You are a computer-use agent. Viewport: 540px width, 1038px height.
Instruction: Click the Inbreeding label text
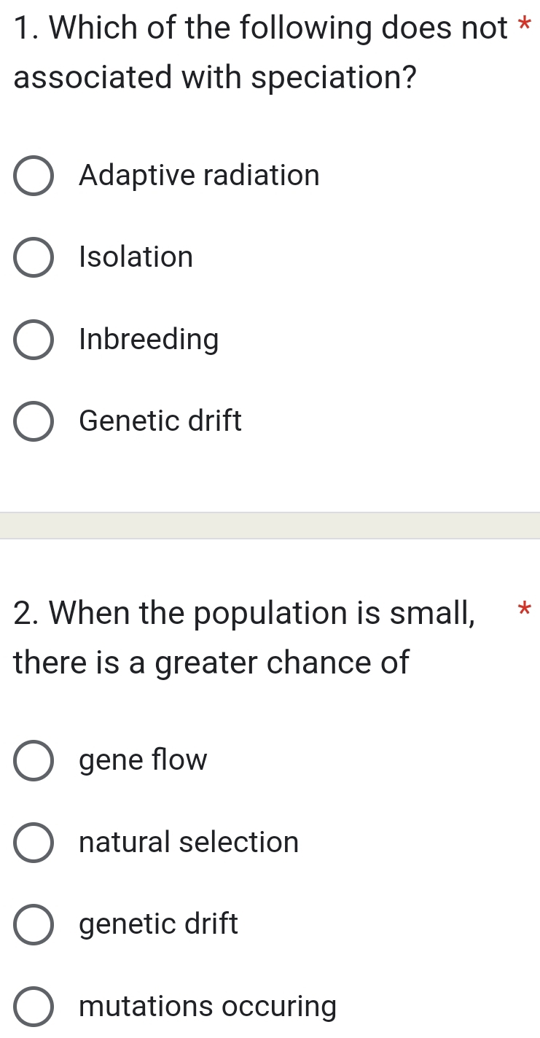point(149,340)
